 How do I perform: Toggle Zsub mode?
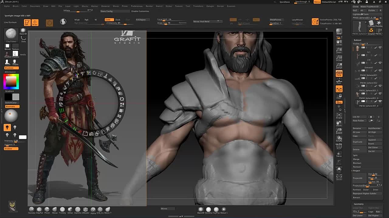[118, 20]
